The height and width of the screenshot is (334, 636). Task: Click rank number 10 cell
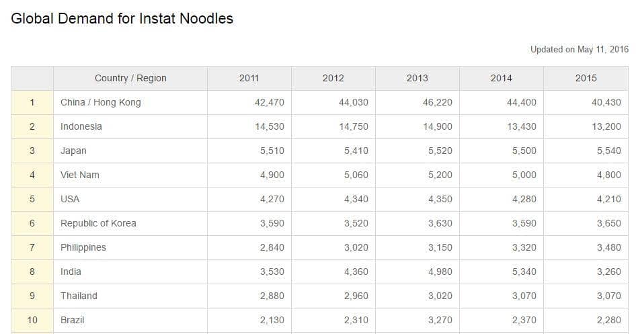pyautogui.click(x=32, y=320)
